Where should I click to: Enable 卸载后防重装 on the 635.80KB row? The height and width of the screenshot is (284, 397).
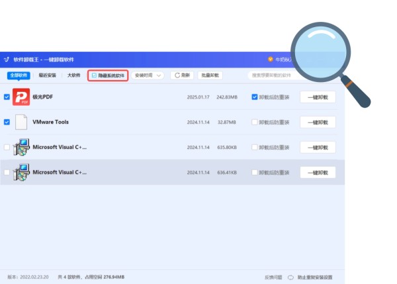click(x=255, y=147)
